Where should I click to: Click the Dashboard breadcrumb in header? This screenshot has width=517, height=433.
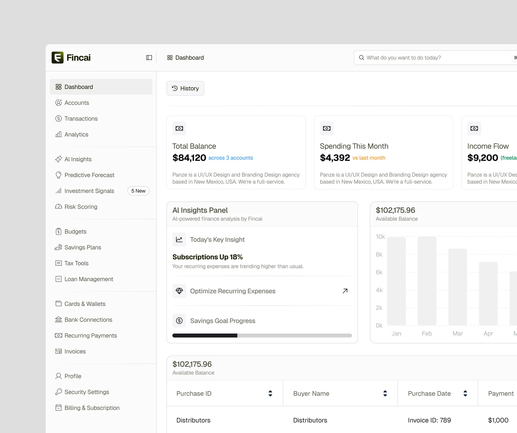click(x=186, y=58)
